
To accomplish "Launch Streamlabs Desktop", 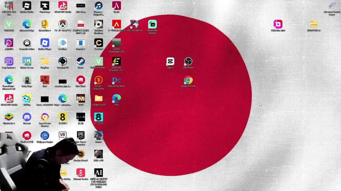I will 152,24.
